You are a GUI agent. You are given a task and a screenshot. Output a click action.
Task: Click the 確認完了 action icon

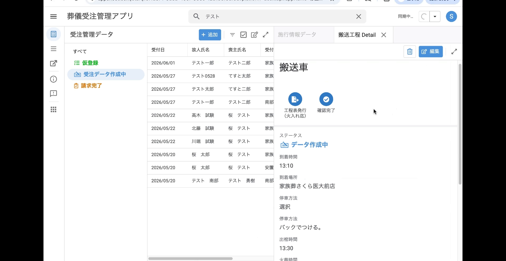(x=326, y=99)
